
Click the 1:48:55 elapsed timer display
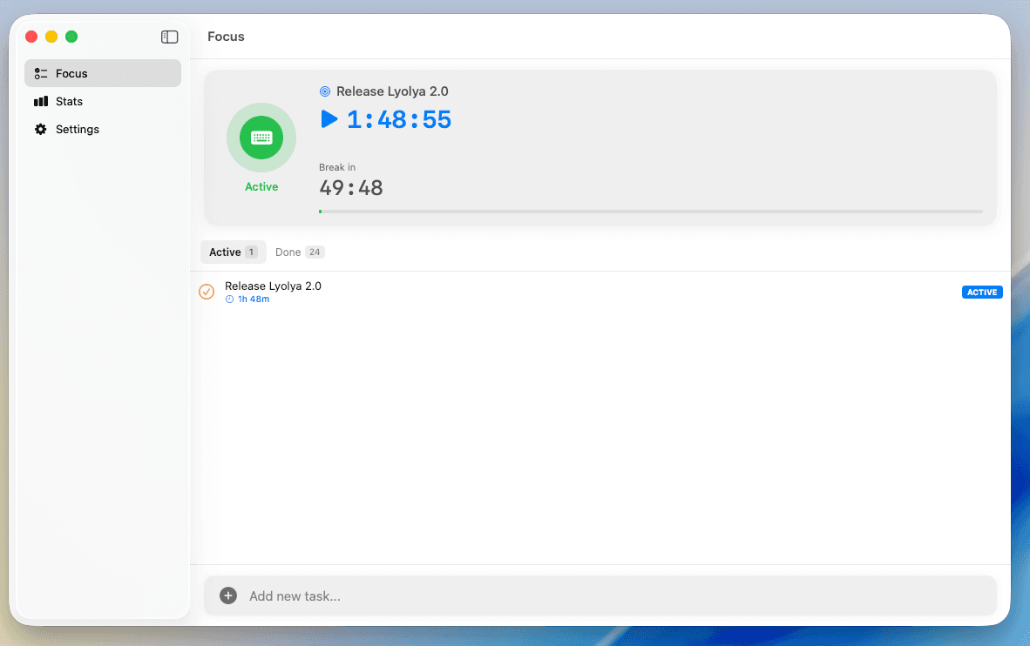(x=399, y=119)
